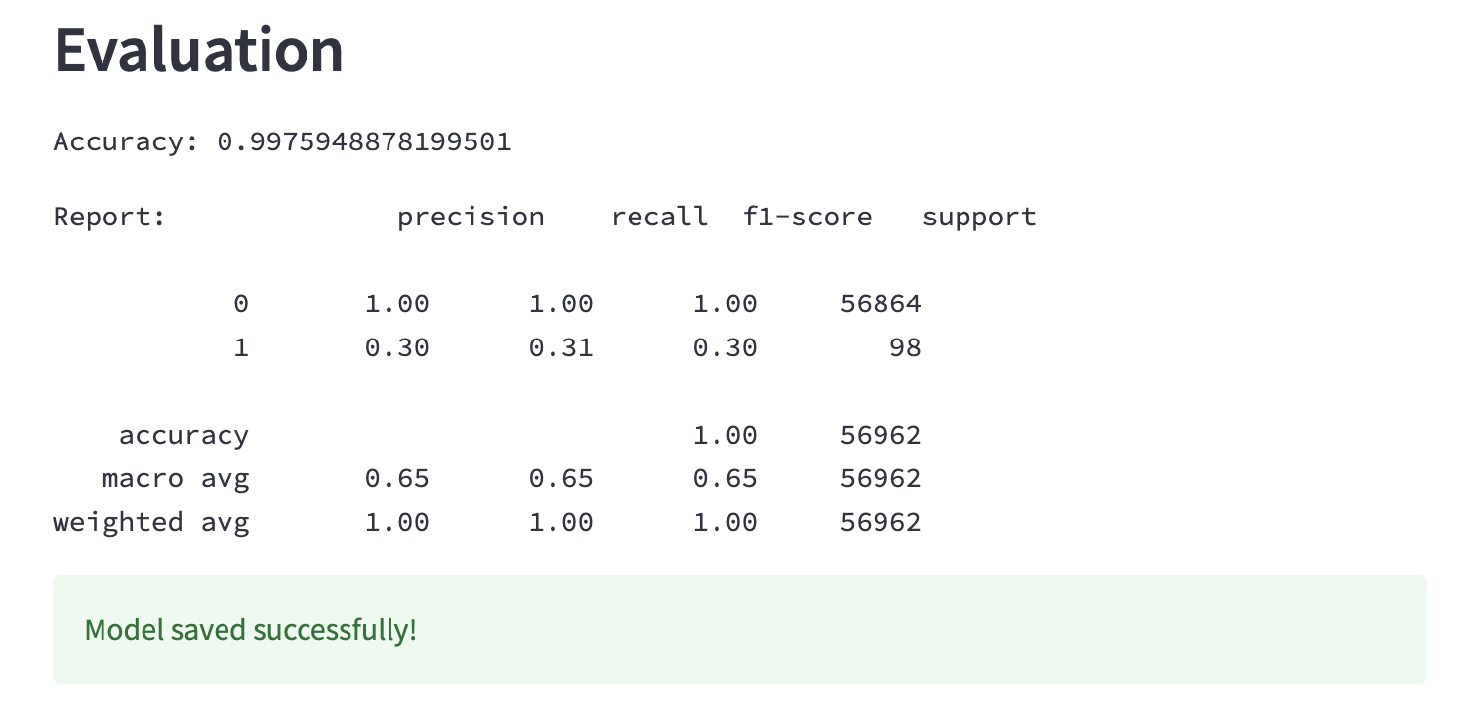Click the class 1 row label
The height and width of the screenshot is (720, 1476).
pyautogui.click(x=241, y=347)
